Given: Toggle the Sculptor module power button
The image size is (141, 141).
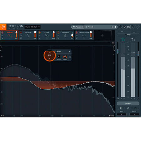Looking at the screenshot, I should [x=2, y=33].
